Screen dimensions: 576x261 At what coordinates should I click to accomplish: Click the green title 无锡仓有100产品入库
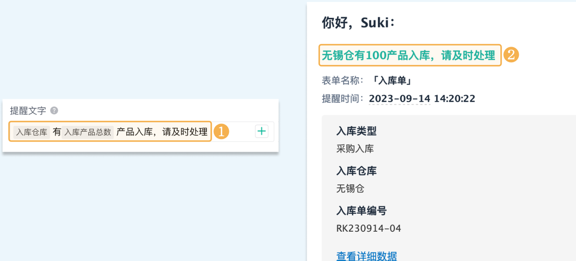(x=408, y=56)
